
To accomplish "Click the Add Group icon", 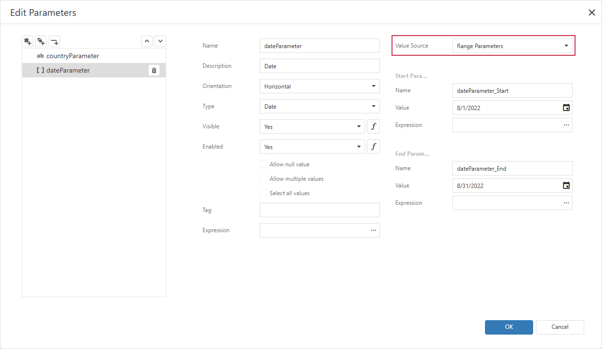I will coord(41,41).
